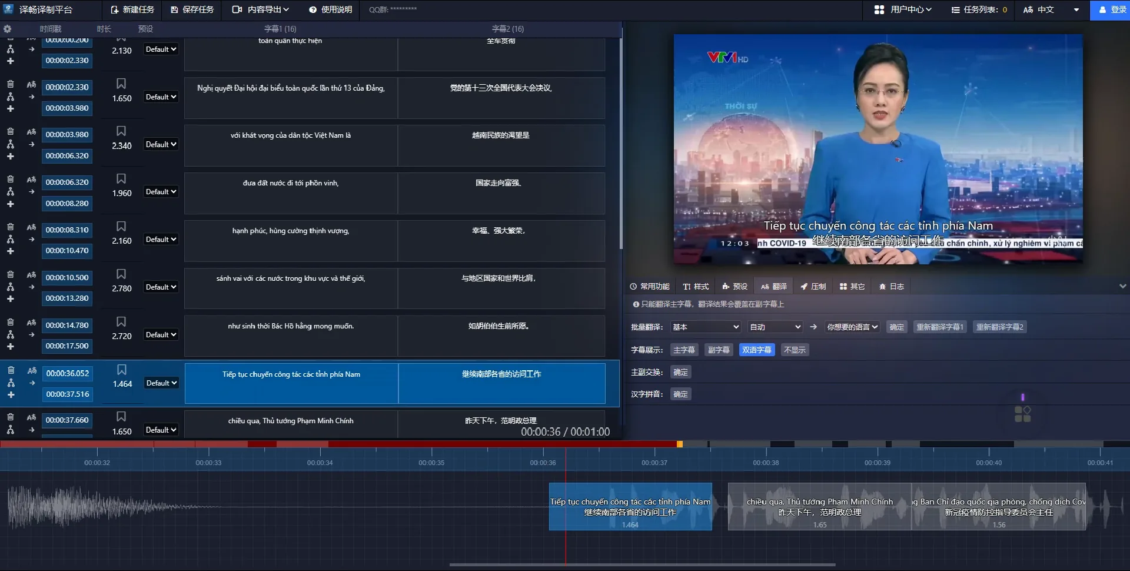Click translate icon on 'Tiếp tục chuyến' row

click(32, 370)
